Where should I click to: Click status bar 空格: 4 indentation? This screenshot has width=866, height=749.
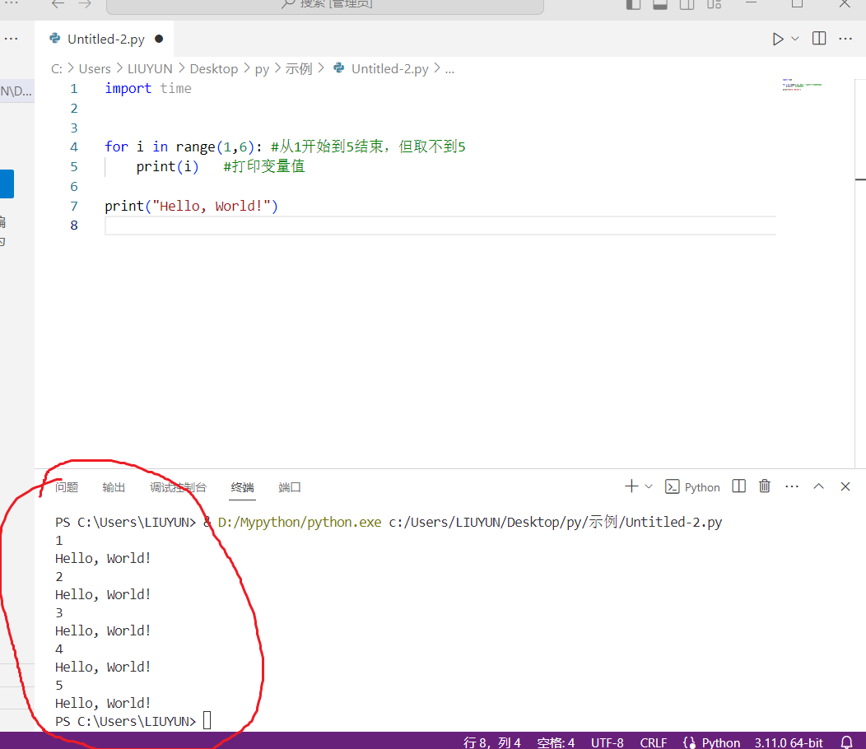pyautogui.click(x=556, y=742)
